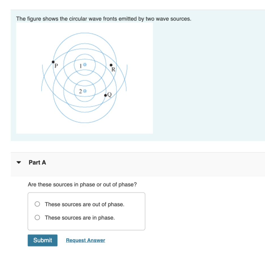Select point R marker in the figure

110,65
